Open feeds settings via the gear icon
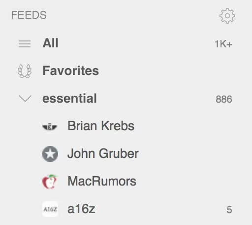 tap(227, 16)
